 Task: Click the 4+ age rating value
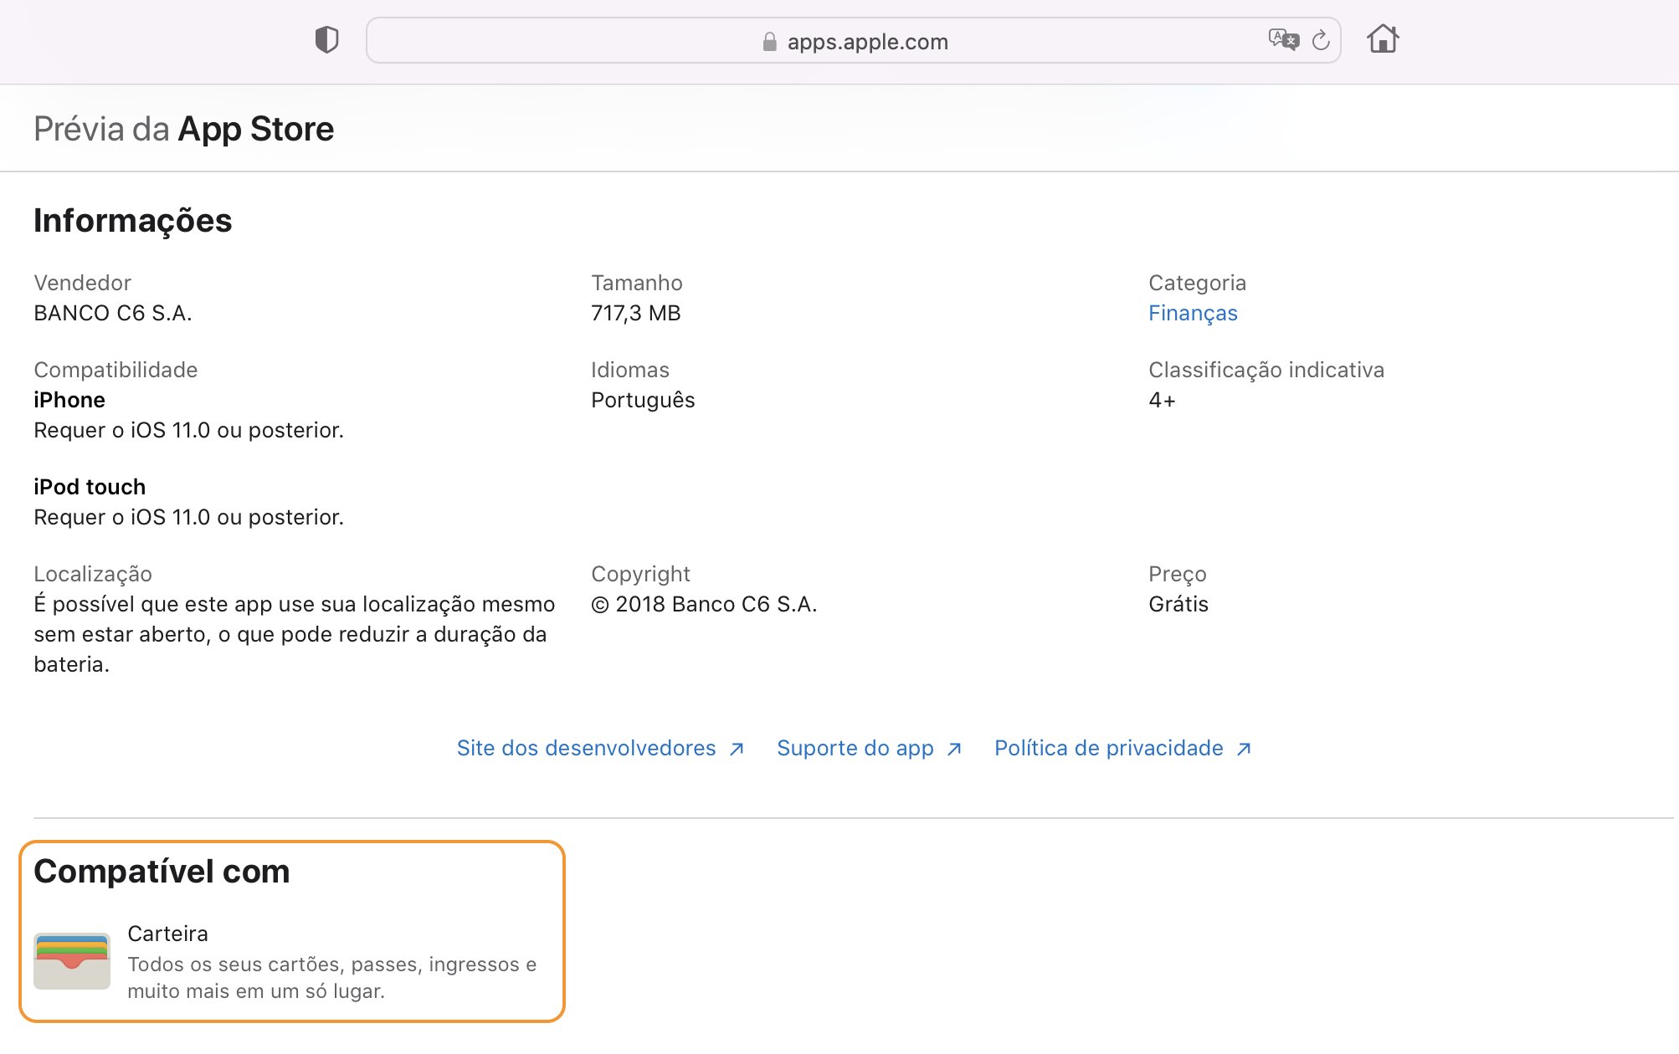coord(1162,400)
